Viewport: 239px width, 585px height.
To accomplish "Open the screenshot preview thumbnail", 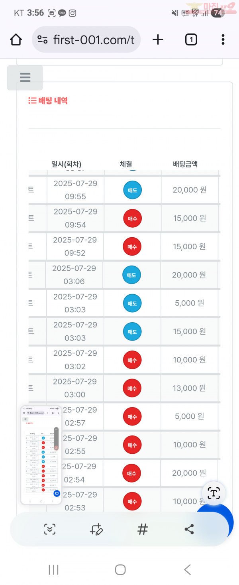I will (x=41, y=455).
